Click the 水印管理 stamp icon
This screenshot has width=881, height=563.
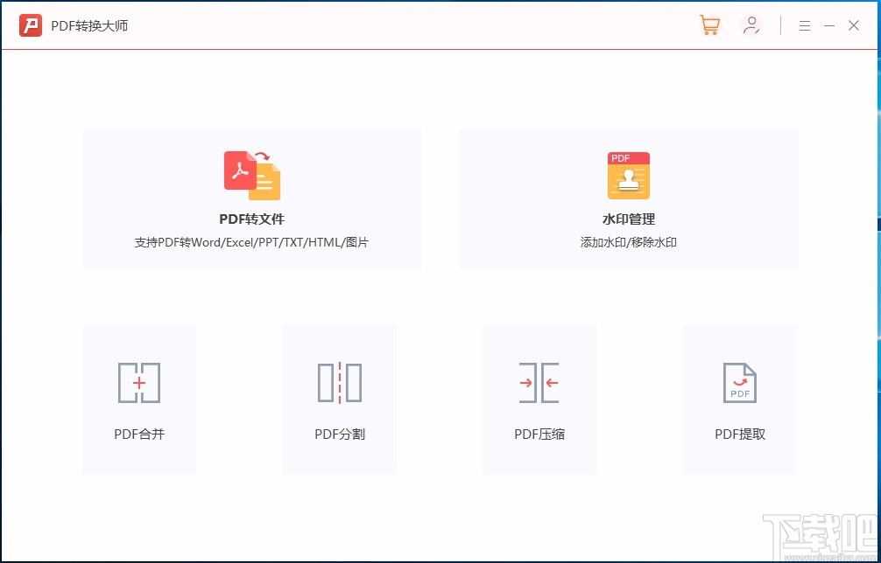click(x=629, y=176)
